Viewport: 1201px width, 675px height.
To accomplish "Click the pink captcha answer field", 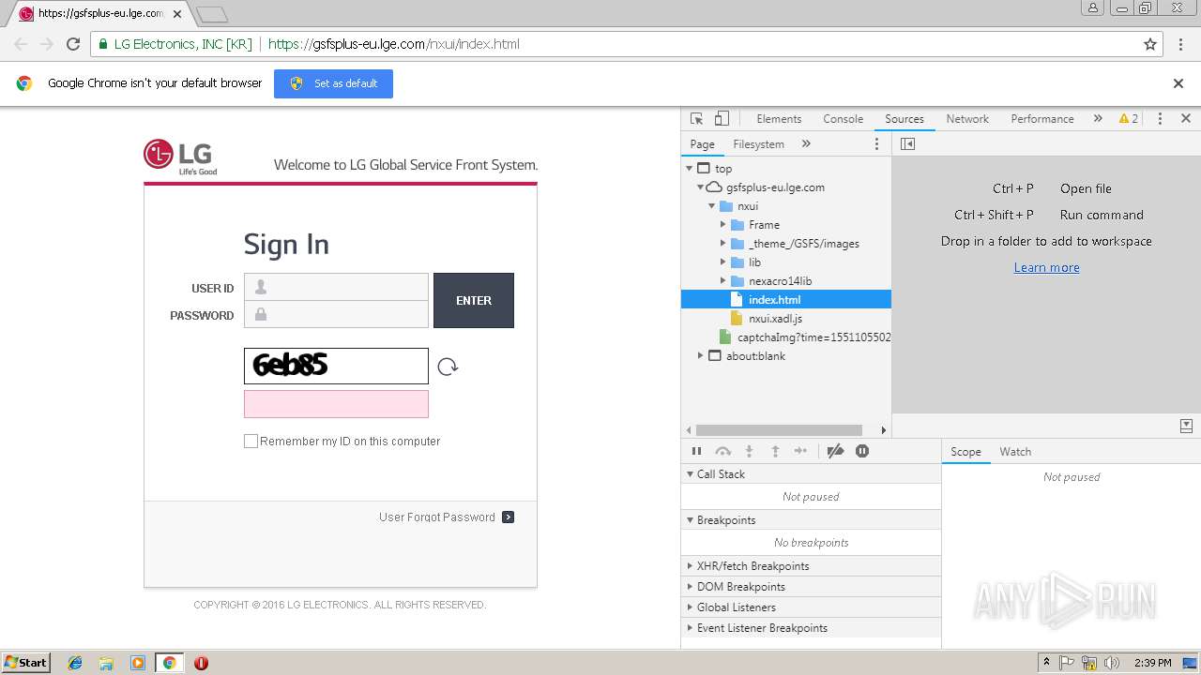I will (336, 404).
